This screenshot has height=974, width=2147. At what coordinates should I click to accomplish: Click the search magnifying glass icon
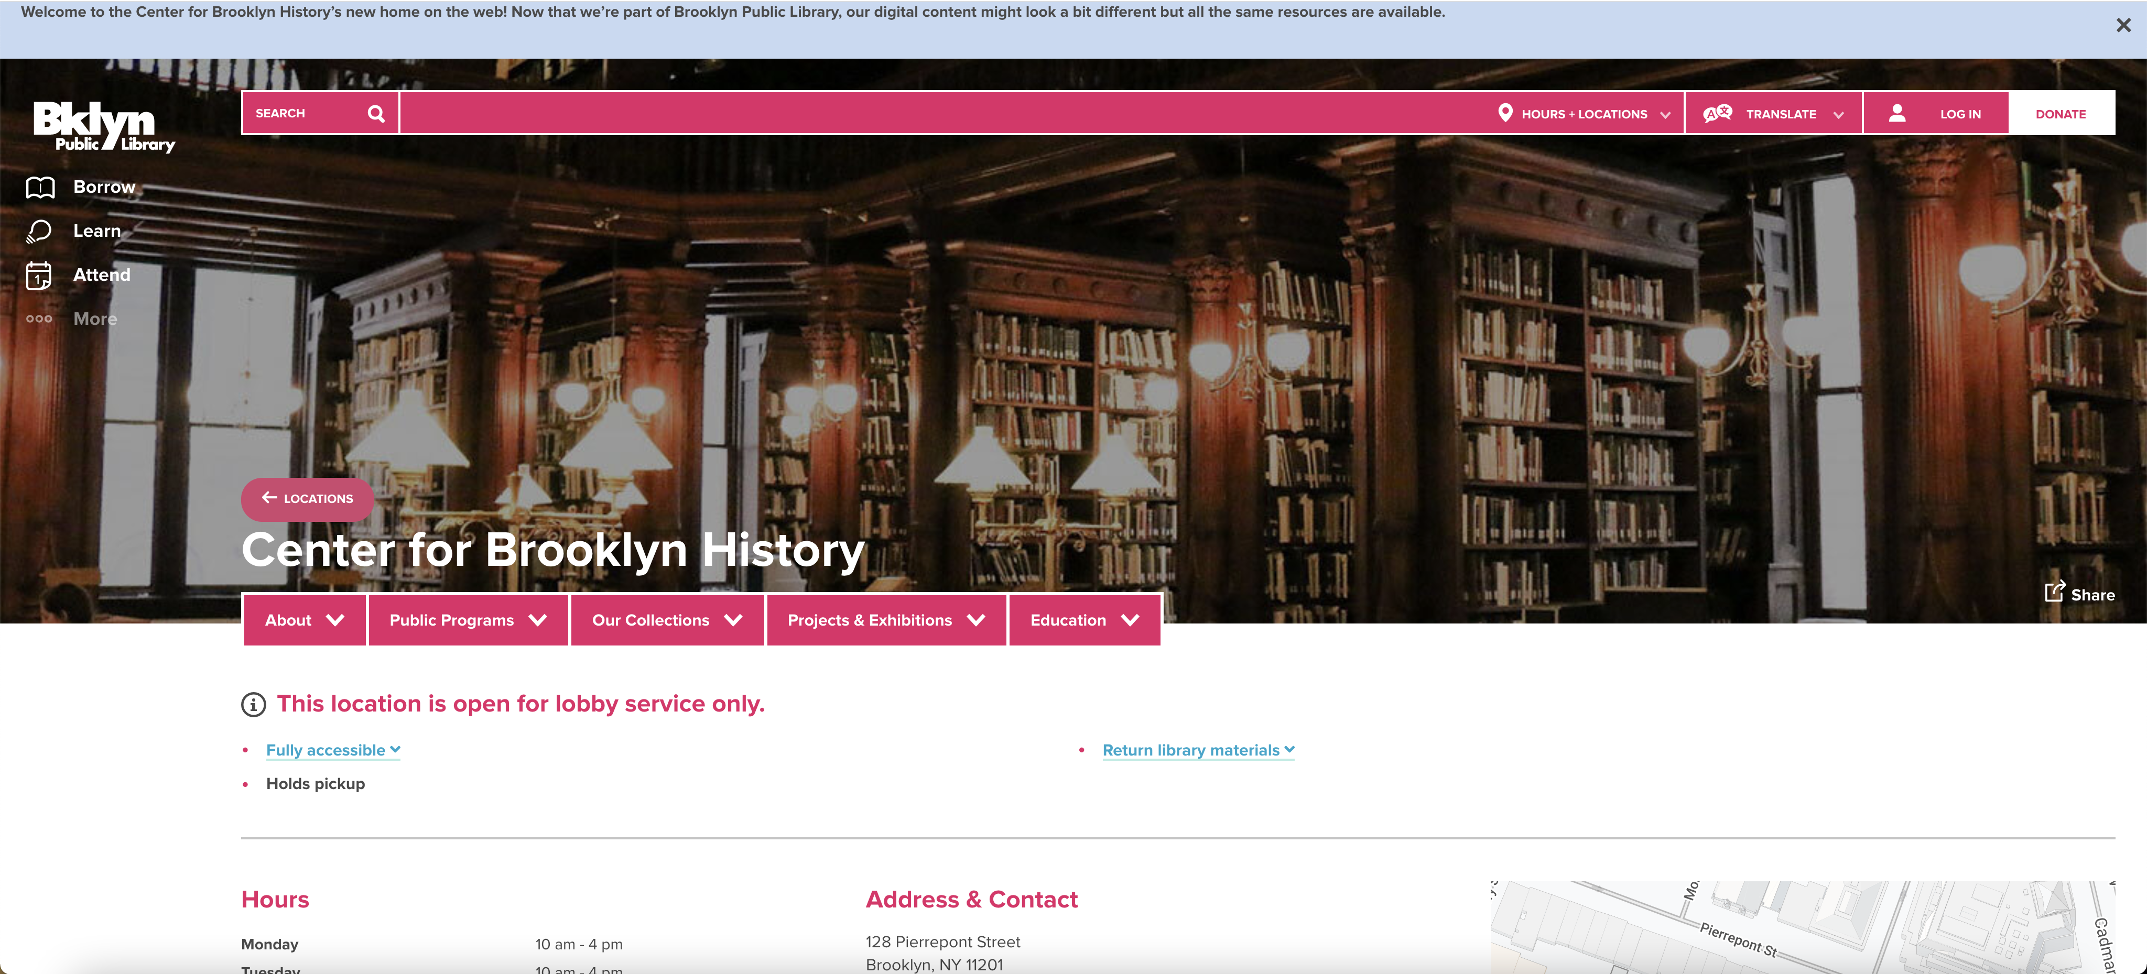(x=376, y=113)
